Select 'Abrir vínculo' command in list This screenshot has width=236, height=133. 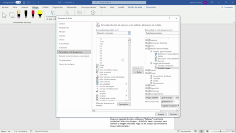click(104, 82)
